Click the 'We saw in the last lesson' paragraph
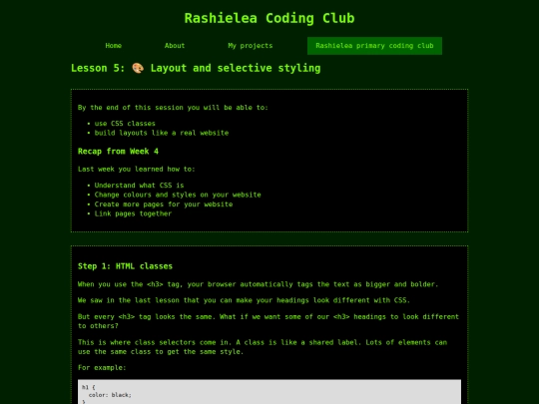 tap(244, 300)
